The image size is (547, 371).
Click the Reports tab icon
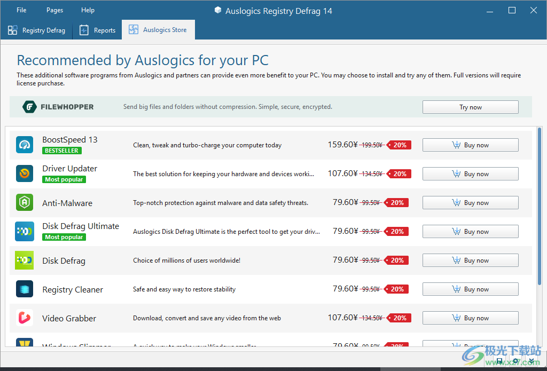pos(84,30)
